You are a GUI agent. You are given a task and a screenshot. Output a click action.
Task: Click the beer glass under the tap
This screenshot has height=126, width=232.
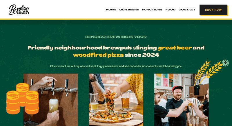click(x=53, y=106)
